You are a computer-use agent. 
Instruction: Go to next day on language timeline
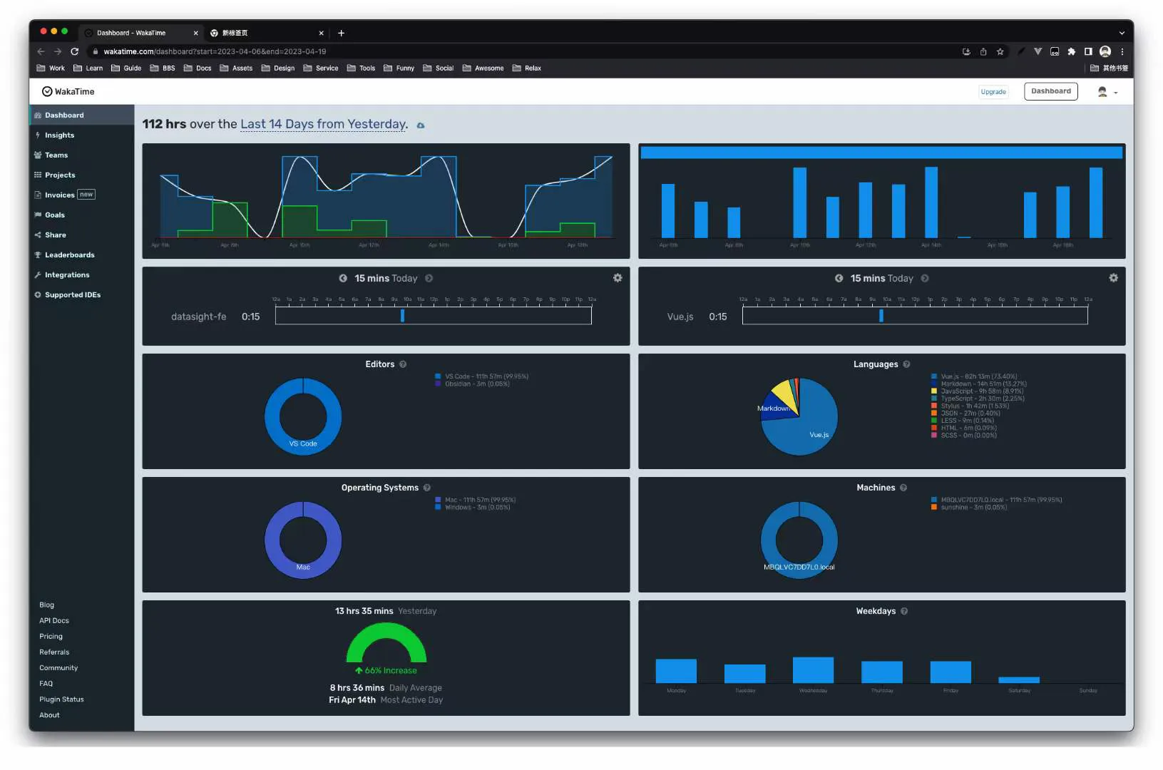click(925, 279)
